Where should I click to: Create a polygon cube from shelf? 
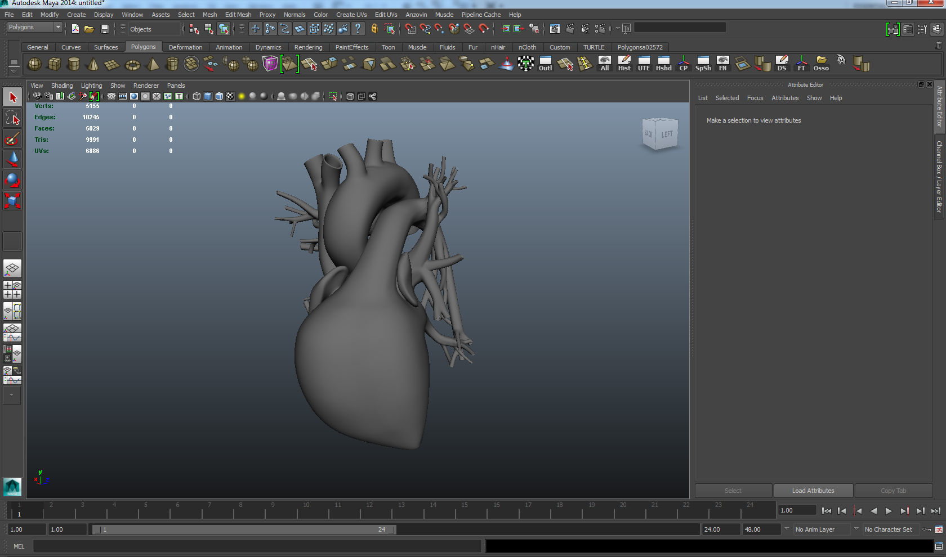click(x=54, y=64)
